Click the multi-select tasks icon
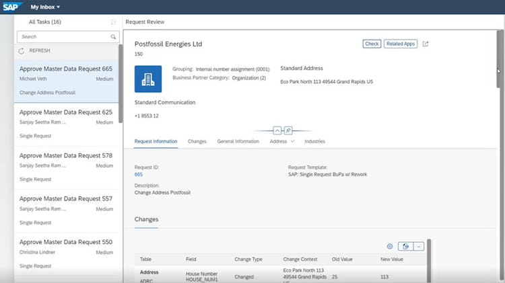Image resolution: width=505 pixels, height=283 pixels. [113, 22]
